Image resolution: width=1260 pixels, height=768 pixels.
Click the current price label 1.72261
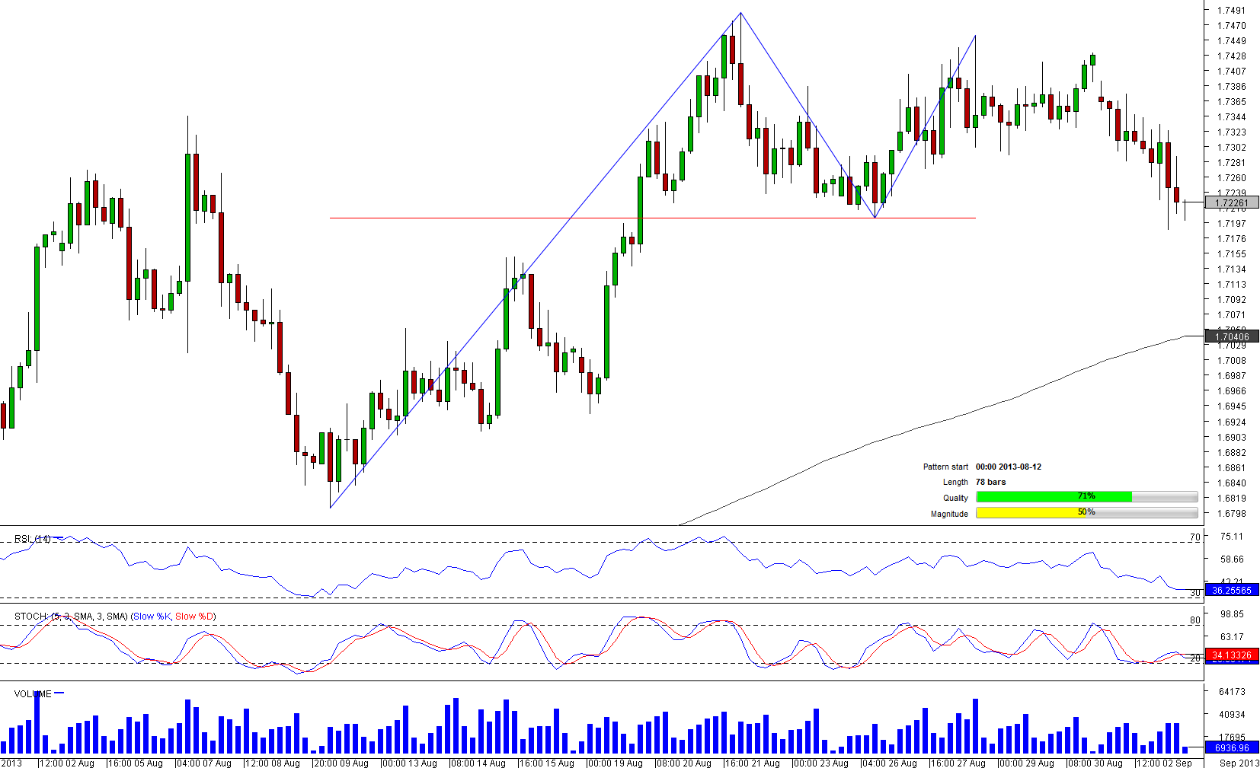tap(1232, 203)
